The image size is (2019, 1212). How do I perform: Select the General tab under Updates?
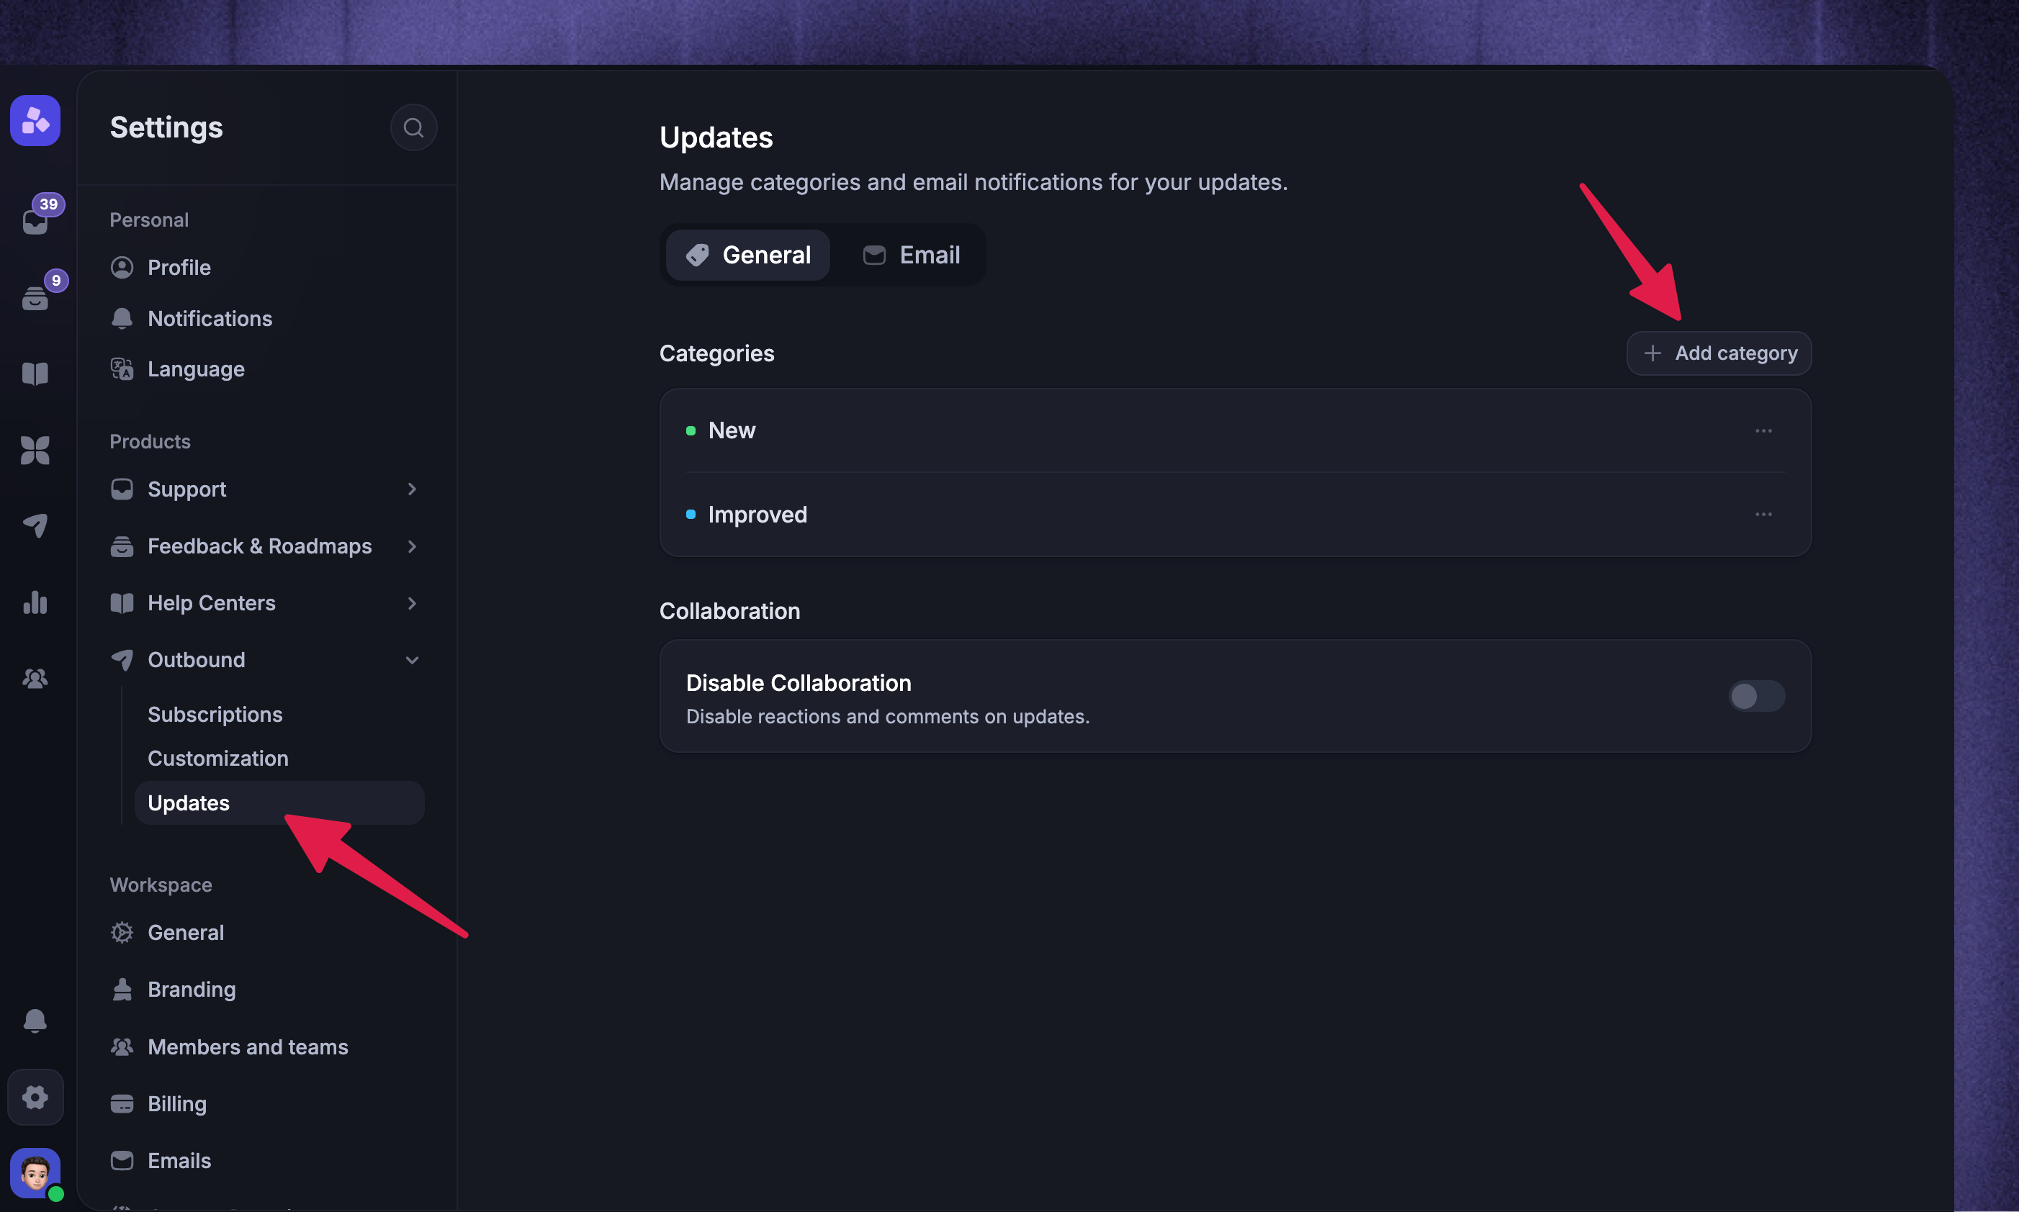point(748,255)
